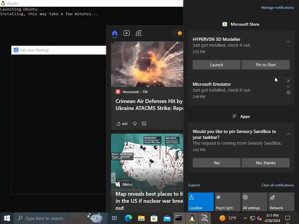Open the Windows Start menu

tap(7, 218)
